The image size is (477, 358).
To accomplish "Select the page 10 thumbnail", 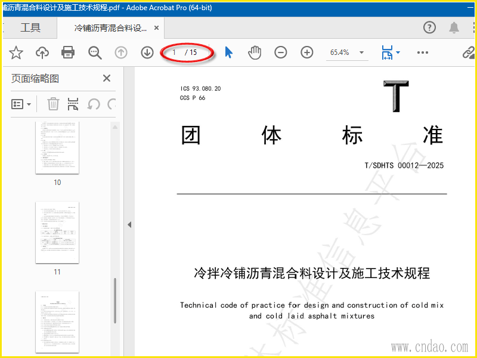I will click(x=57, y=147).
